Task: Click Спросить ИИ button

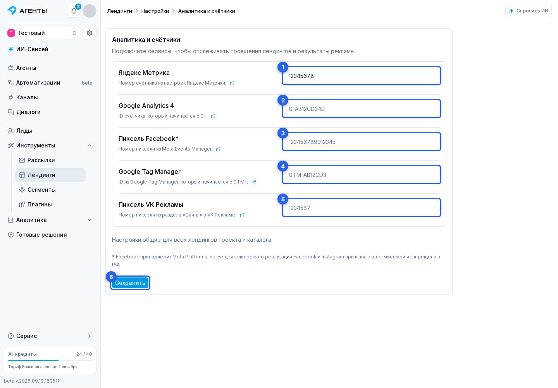Action: 529,11
